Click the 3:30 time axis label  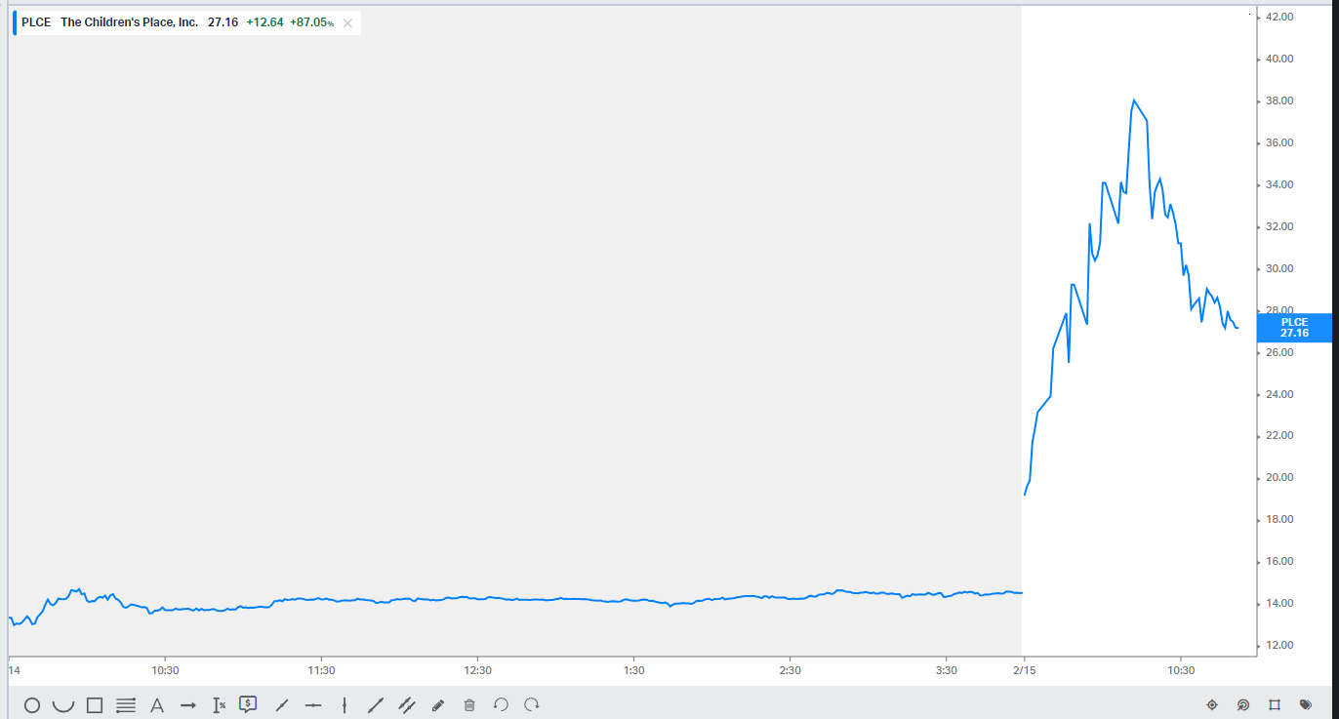coord(946,670)
